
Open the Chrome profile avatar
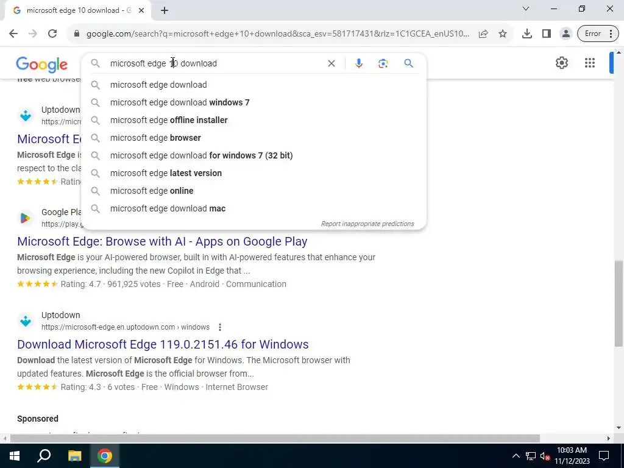(x=565, y=34)
